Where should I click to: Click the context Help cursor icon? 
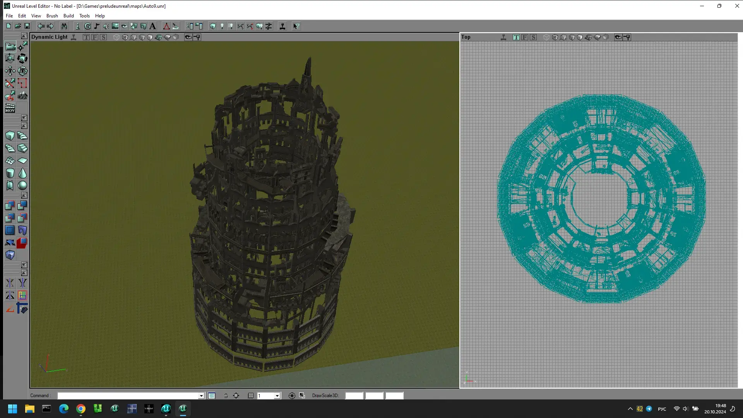click(296, 26)
